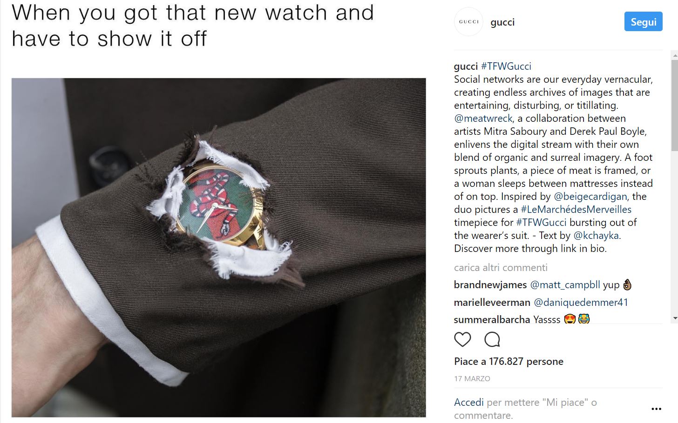Click the scrollbar down arrow in comments
Image resolution: width=678 pixels, height=423 pixels.
675,318
